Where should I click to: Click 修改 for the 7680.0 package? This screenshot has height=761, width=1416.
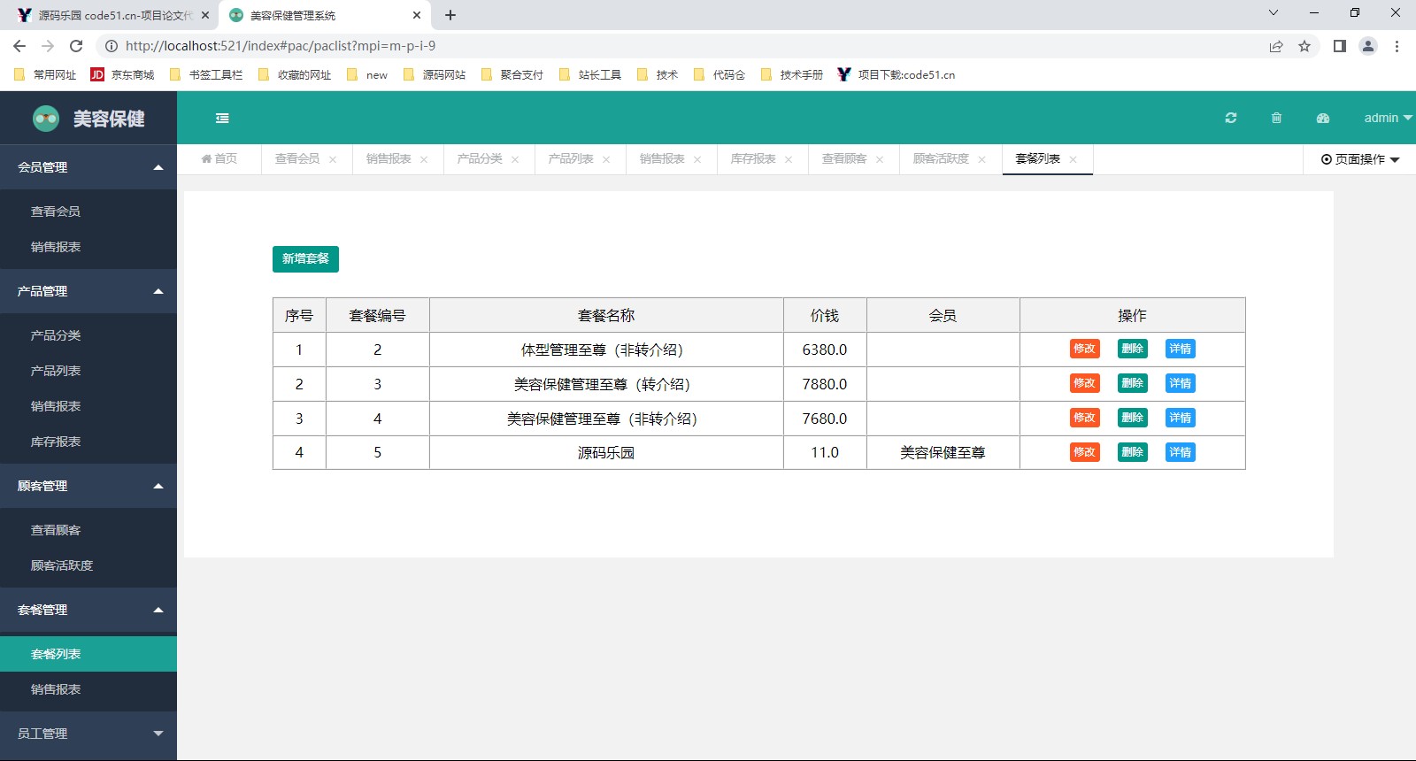tap(1084, 418)
